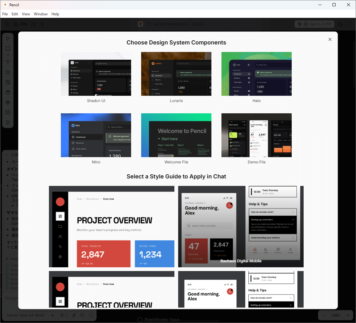Maximize the Pencil window
Screen dimensions: 356x323
pos(334,5)
